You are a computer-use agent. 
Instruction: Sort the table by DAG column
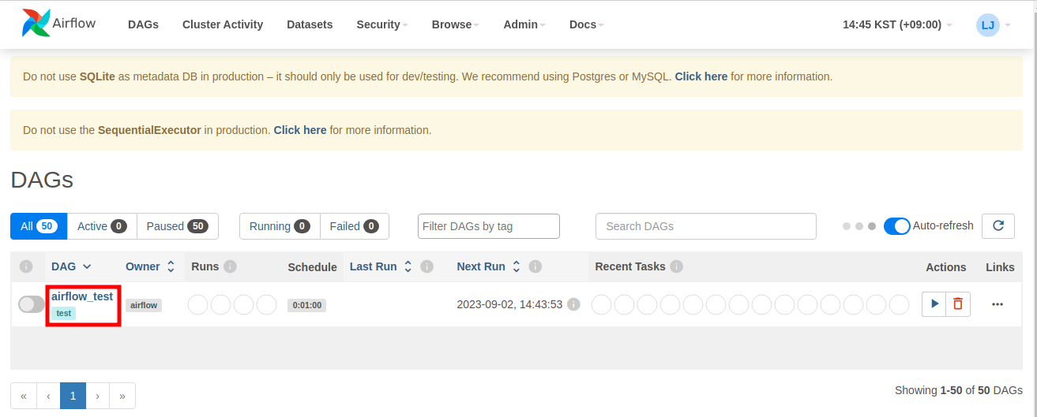click(x=72, y=266)
